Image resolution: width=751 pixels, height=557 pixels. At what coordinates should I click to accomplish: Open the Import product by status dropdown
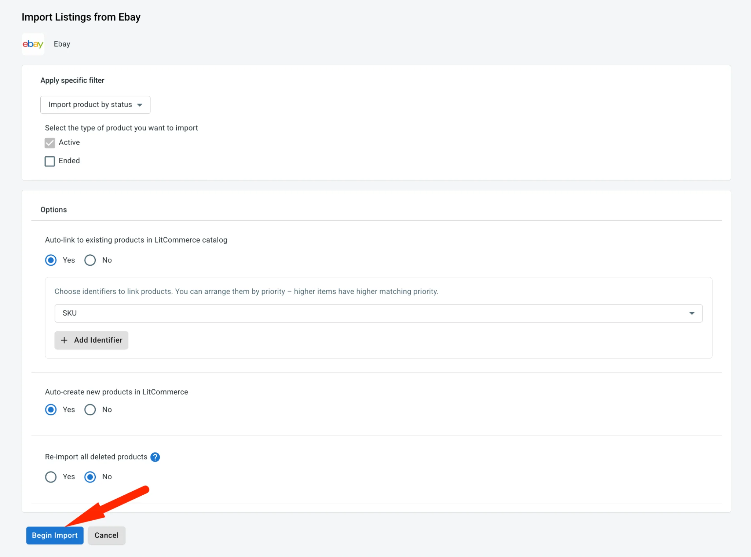[95, 105]
